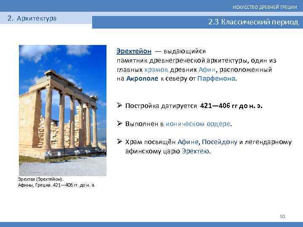Click the text 'памятник древнегреческой архитектуры'

182,61
